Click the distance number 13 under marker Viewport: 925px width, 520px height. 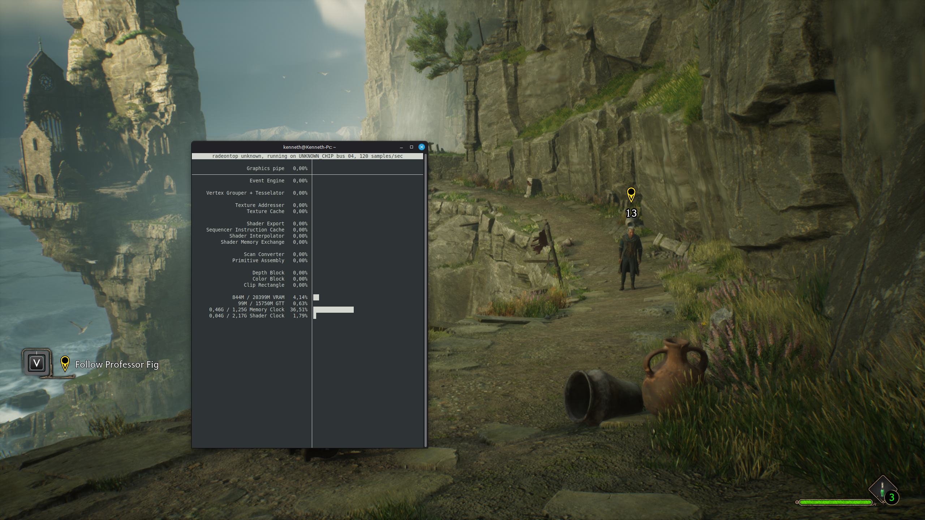(631, 213)
